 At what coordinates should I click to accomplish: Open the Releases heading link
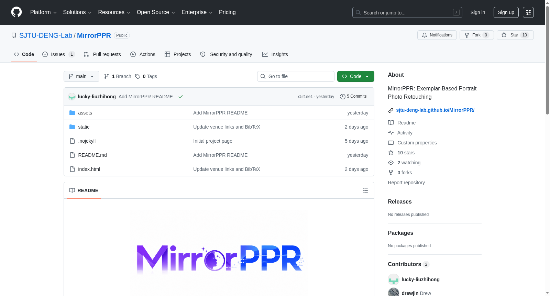[400, 202]
